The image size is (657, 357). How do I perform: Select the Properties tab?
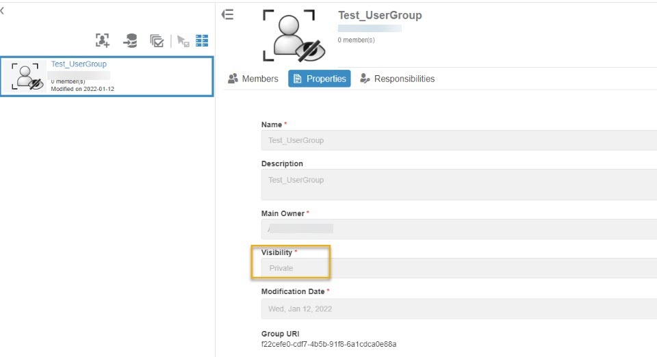[x=319, y=79]
